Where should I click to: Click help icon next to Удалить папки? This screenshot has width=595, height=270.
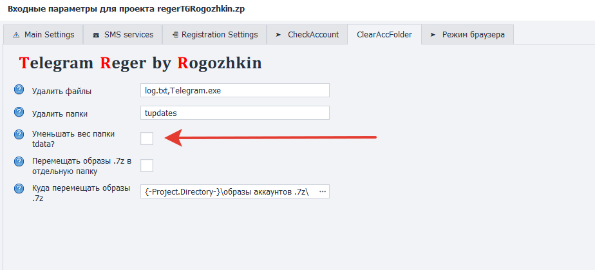tap(19, 112)
